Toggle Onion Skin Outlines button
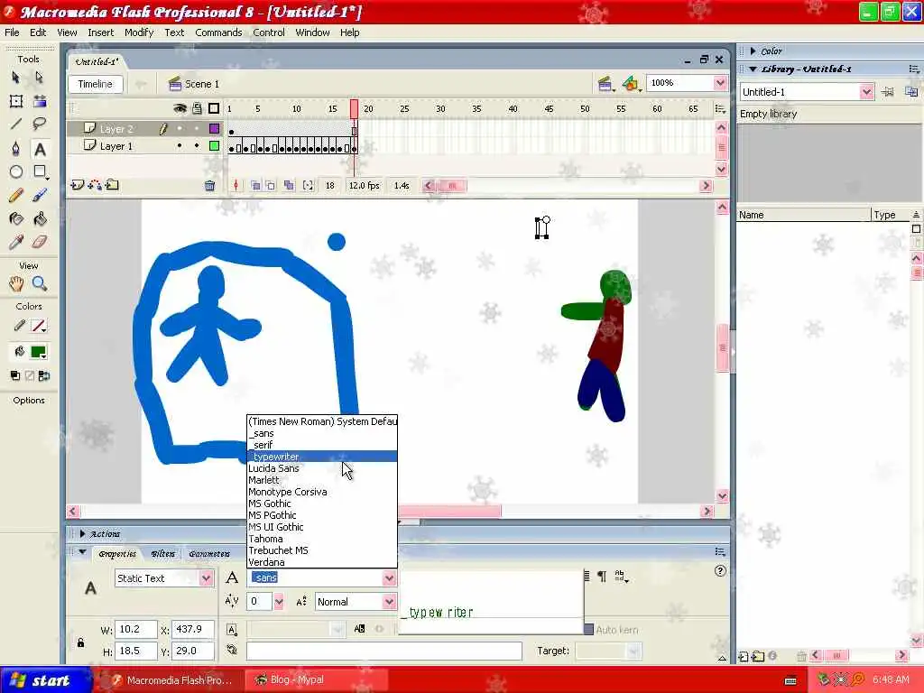The image size is (924, 693). (271, 186)
